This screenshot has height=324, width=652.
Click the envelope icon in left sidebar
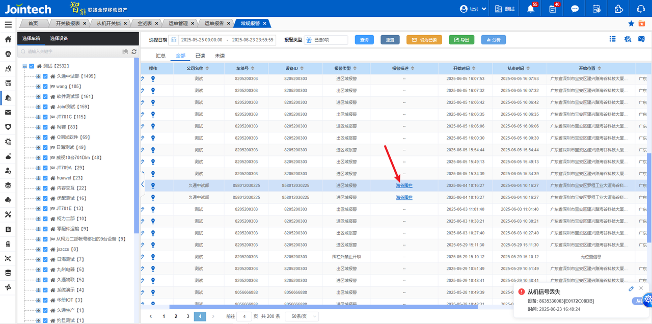8,112
